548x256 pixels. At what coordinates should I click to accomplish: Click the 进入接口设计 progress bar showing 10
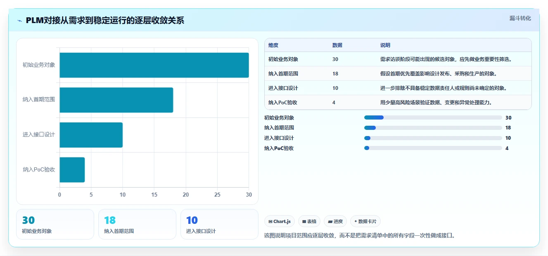point(433,138)
